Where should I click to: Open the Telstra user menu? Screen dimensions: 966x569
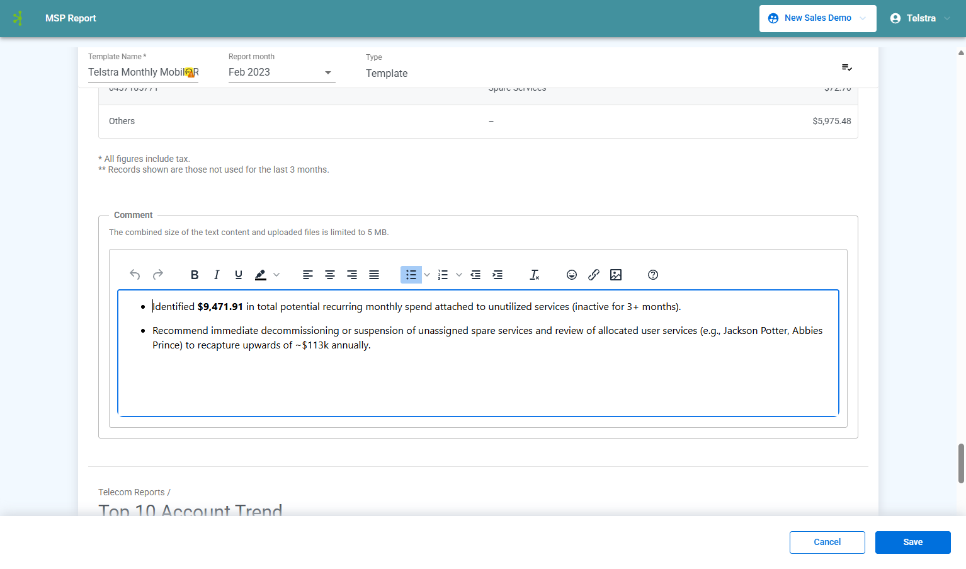tap(920, 18)
